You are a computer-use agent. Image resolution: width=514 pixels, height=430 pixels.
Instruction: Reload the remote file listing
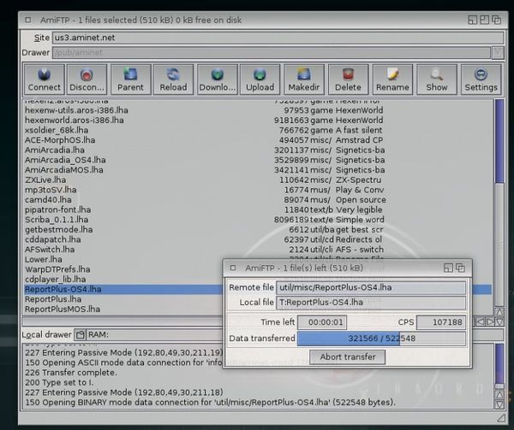tap(174, 79)
